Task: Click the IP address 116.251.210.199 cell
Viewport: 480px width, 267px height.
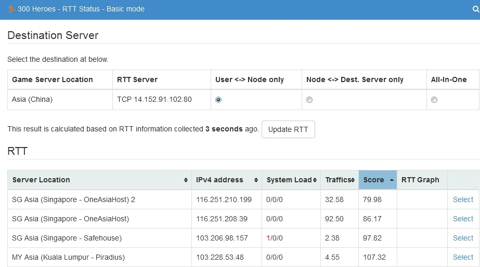Action: pyautogui.click(x=224, y=199)
